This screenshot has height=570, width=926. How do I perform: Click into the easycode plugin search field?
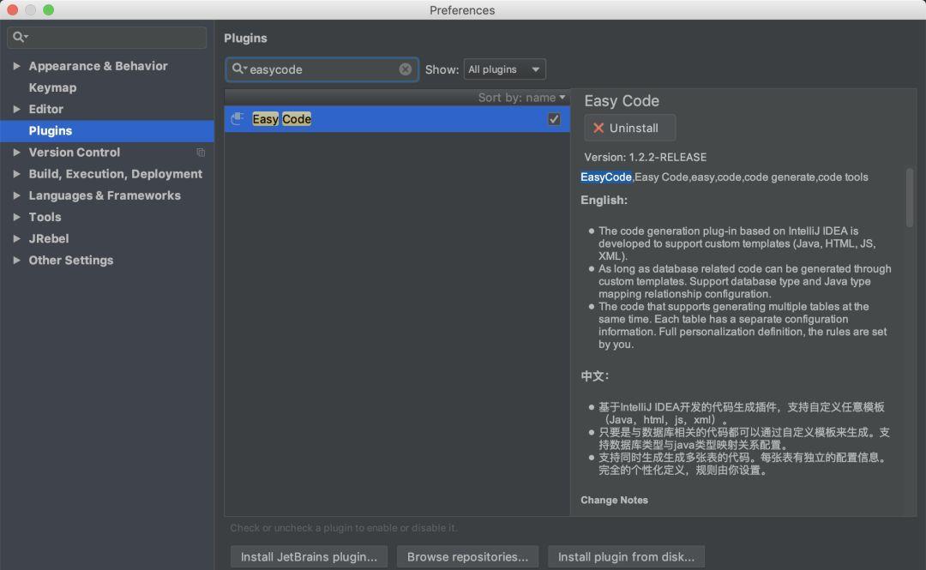(322, 69)
